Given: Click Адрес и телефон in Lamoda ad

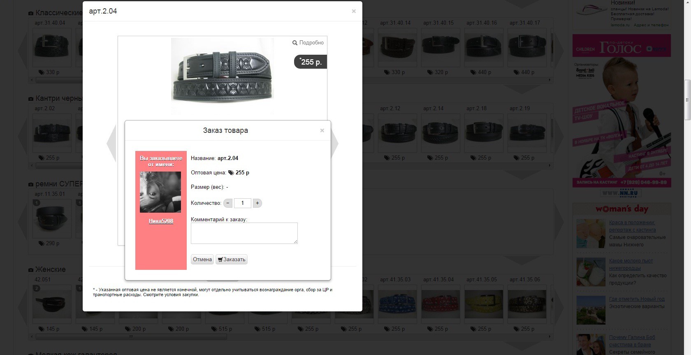Looking at the screenshot, I should pyautogui.click(x=651, y=25).
